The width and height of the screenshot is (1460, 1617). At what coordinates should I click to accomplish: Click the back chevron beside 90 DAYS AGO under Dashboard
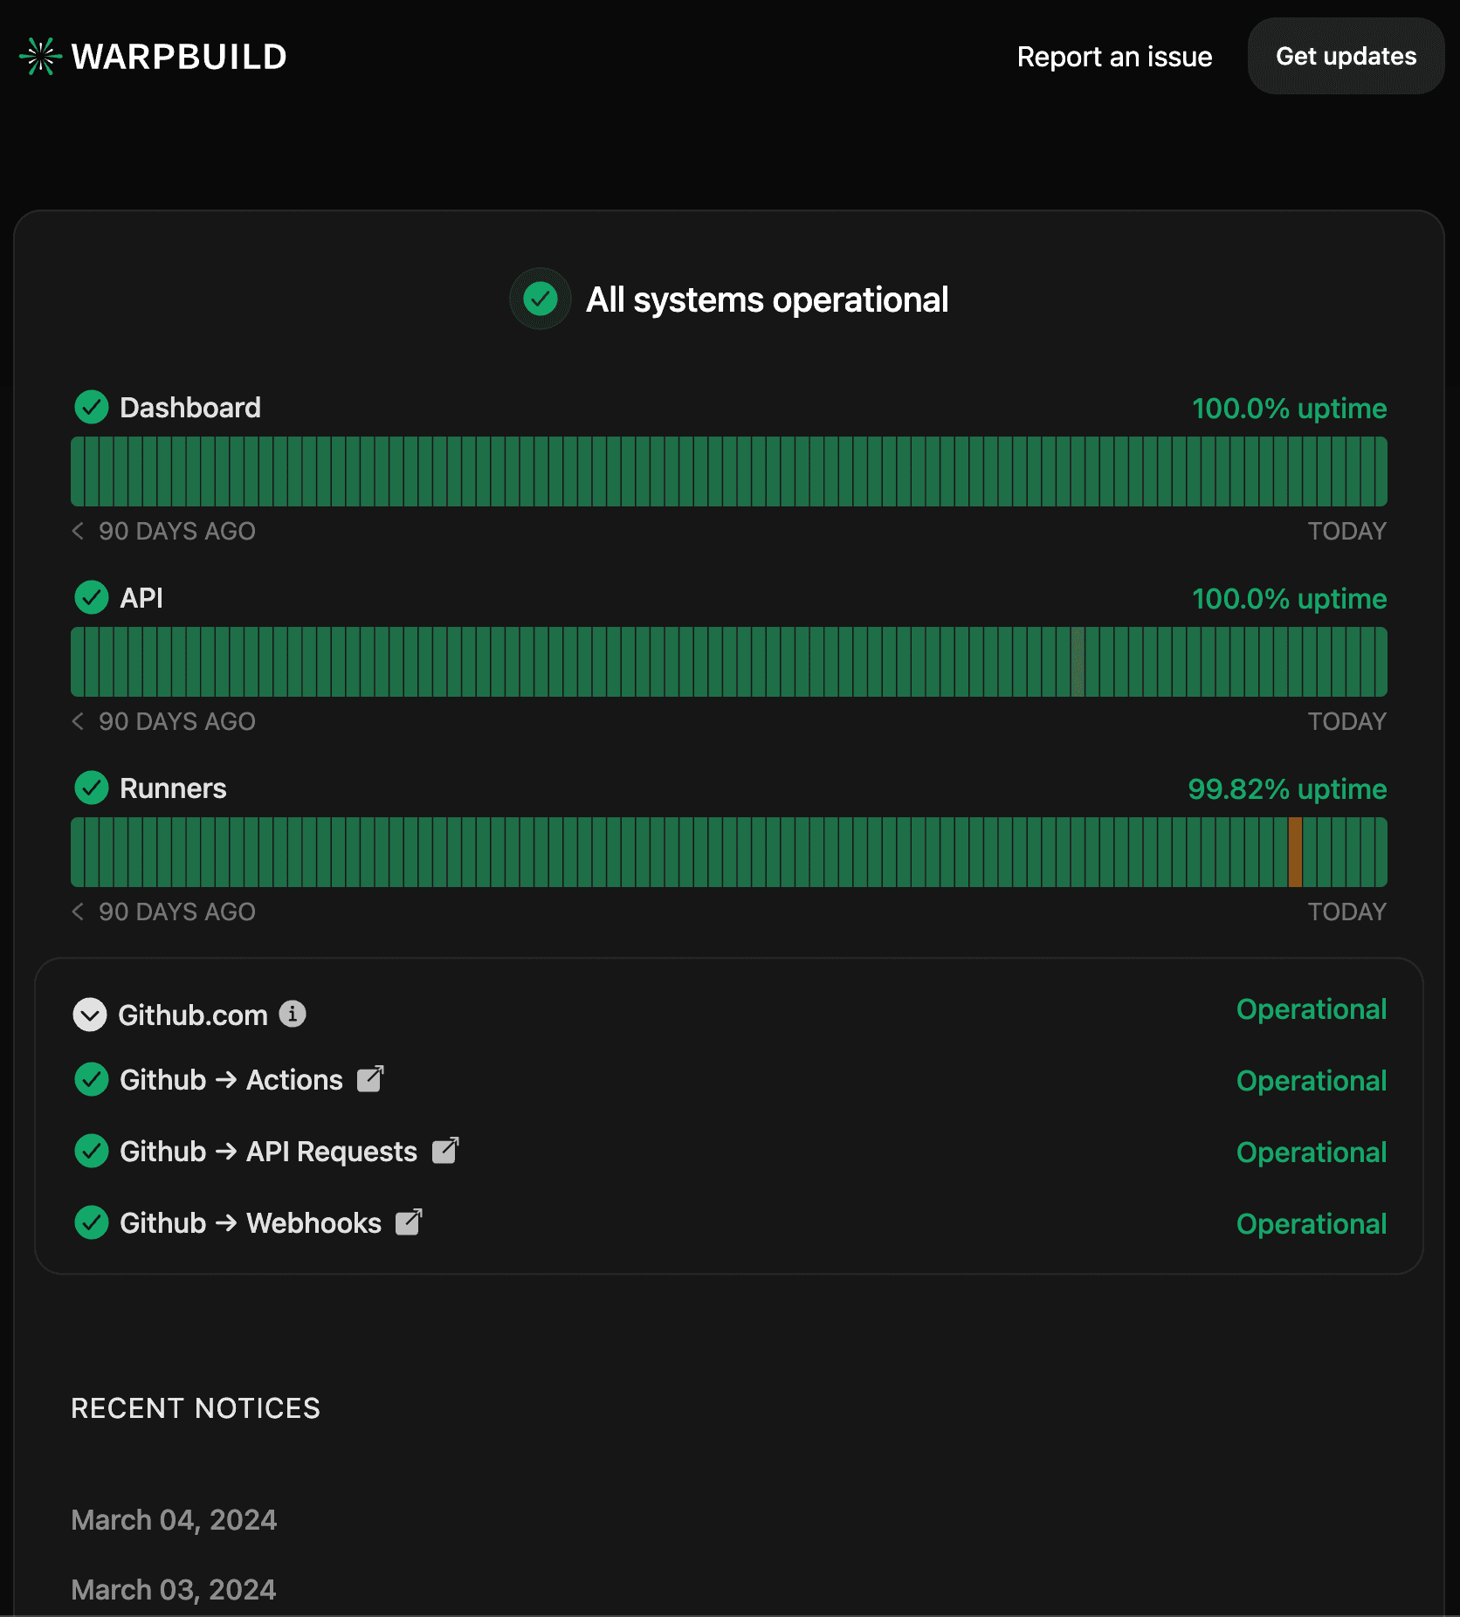click(x=77, y=530)
